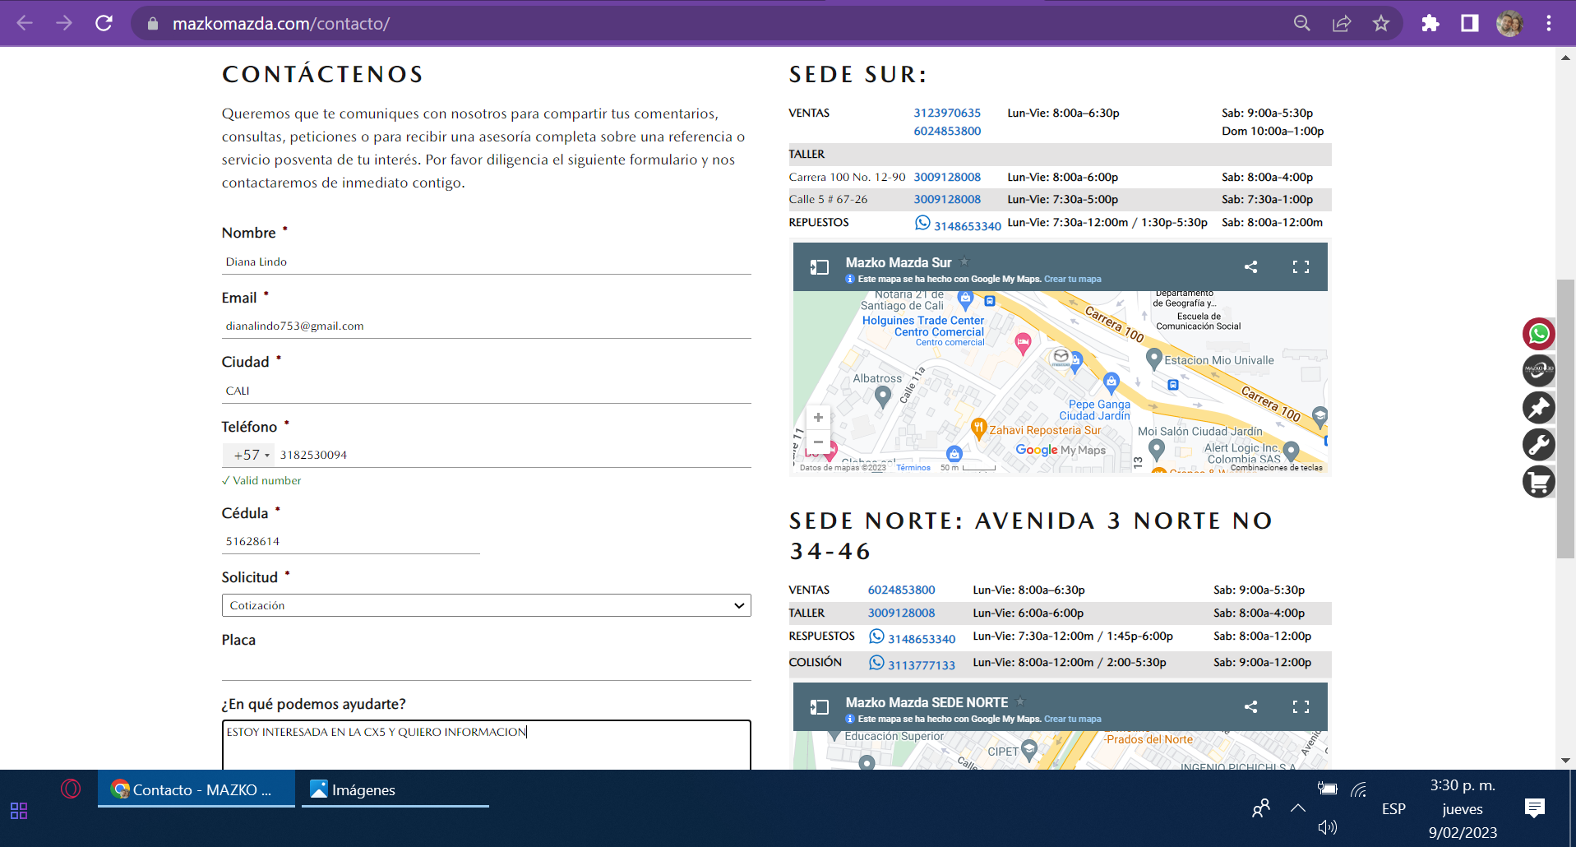Image resolution: width=1576 pixels, height=847 pixels.
Task: Click Sede Sur ventas number 6024853800
Action: [947, 131]
